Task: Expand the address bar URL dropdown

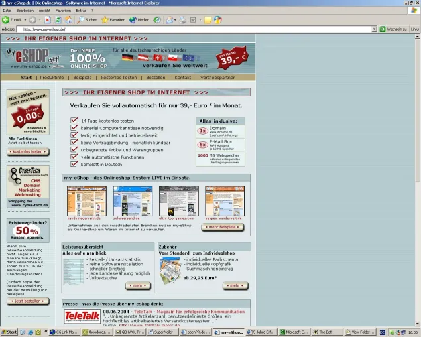Action: [x=375, y=29]
